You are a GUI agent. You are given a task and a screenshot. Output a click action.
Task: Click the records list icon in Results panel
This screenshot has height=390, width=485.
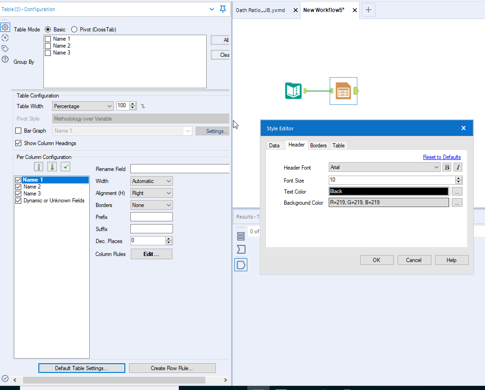240,236
